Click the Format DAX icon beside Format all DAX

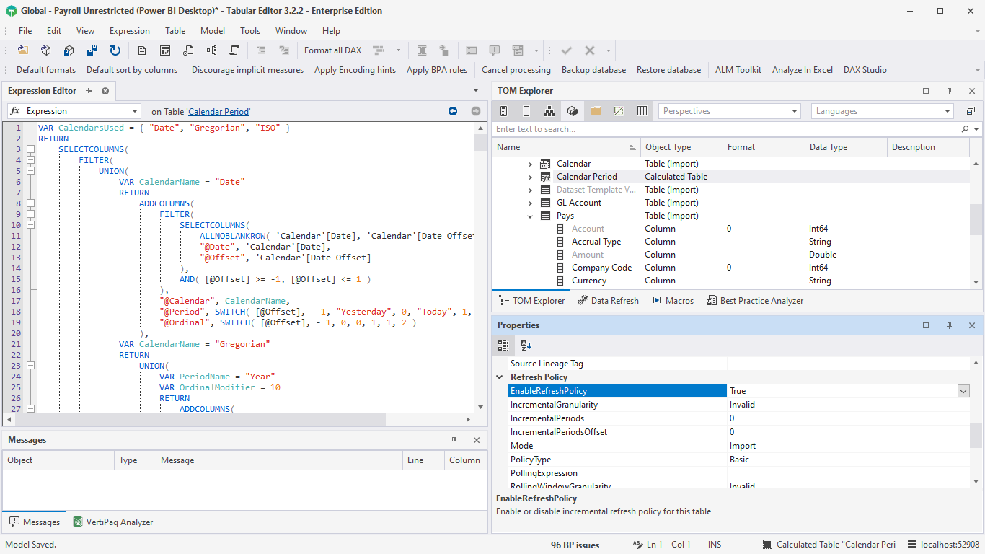point(378,50)
